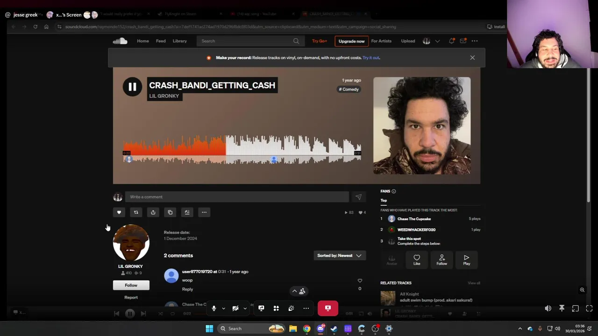Expand the camera options arrow
Viewport: 598px width, 336px height.
click(x=245, y=308)
